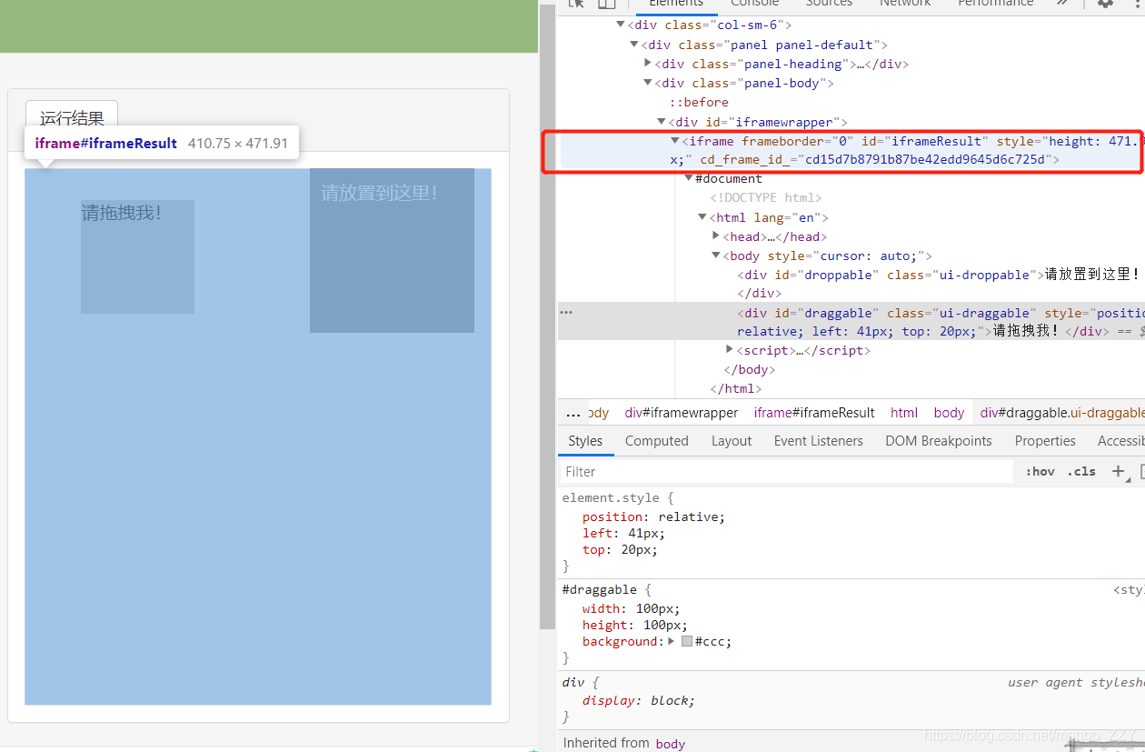1145x752 pixels.
Task: Select iframe#iframeResult in the breadcrumb
Action: pyautogui.click(x=814, y=413)
